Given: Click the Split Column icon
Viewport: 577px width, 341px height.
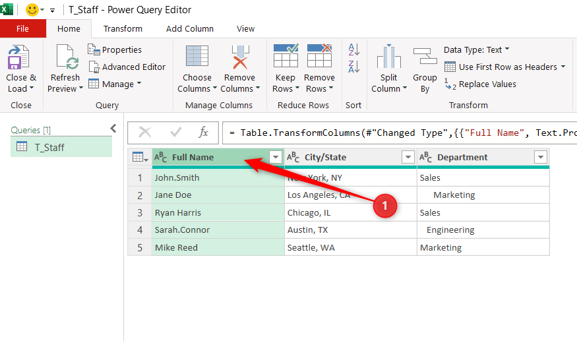Looking at the screenshot, I should click(388, 56).
